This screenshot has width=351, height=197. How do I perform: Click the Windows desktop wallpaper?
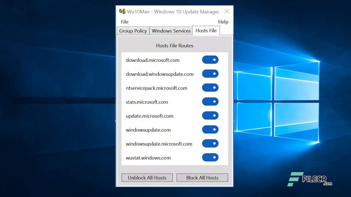(x=52, y=97)
